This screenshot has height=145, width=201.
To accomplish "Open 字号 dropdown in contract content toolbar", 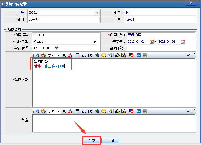I will 54,55.
